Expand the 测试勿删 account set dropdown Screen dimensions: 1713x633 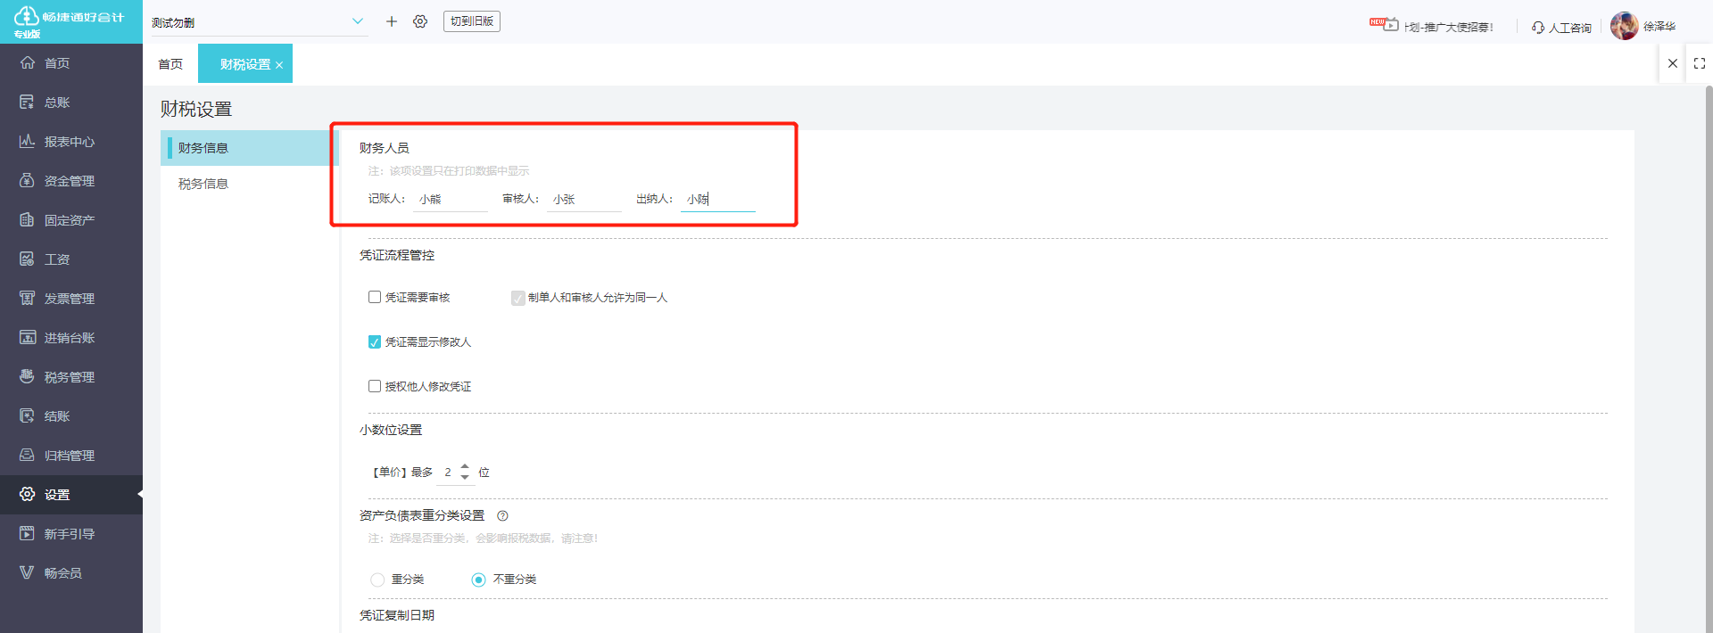357,21
